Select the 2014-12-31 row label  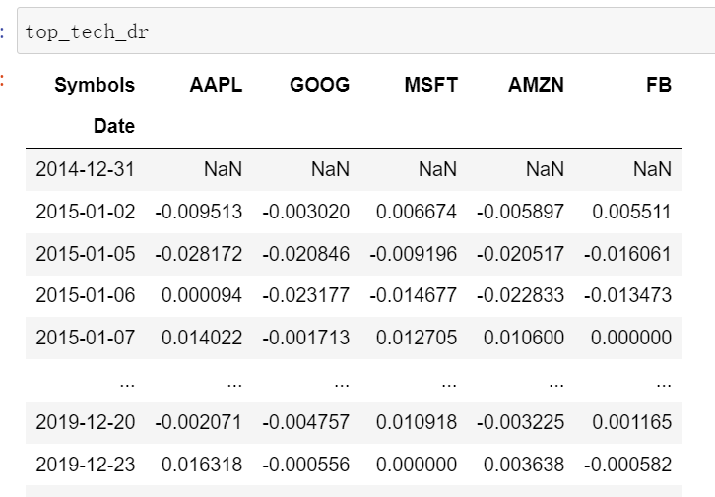85,169
